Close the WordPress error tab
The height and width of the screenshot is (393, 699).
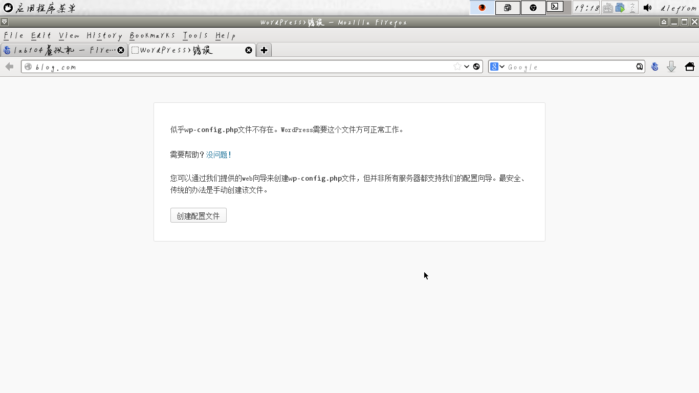coord(249,50)
